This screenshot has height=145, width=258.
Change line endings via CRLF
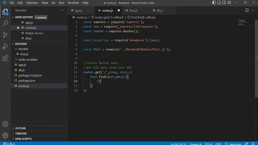[218, 144]
